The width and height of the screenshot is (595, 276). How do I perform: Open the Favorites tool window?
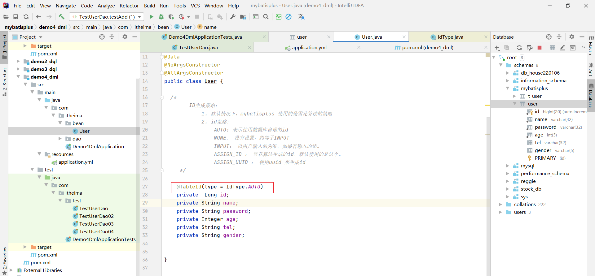tap(5, 261)
